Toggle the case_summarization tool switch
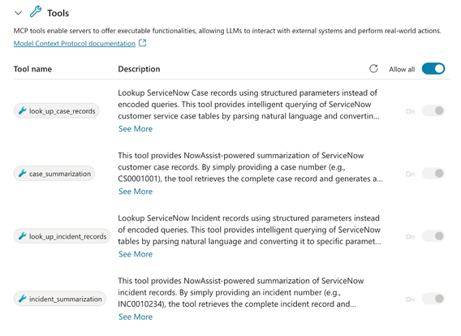The width and height of the screenshot is (461, 336). [433, 174]
